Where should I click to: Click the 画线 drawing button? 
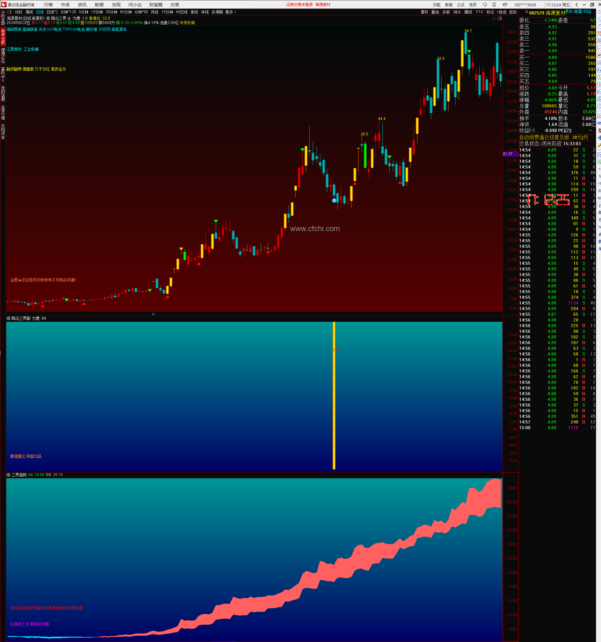[468, 12]
